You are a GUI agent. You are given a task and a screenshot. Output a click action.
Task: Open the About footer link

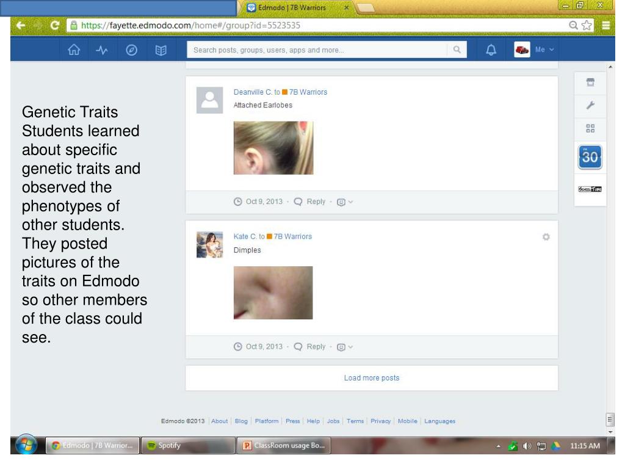click(220, 421)
